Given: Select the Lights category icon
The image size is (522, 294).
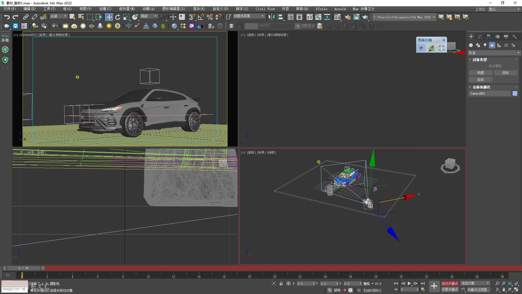Looking at the screenshot, I should pos(485,45).
